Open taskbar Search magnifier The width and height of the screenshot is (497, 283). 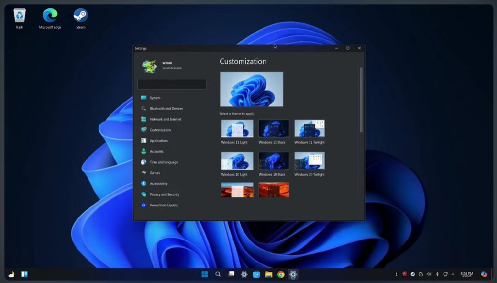pyautogui.click(x=218, y=274)
